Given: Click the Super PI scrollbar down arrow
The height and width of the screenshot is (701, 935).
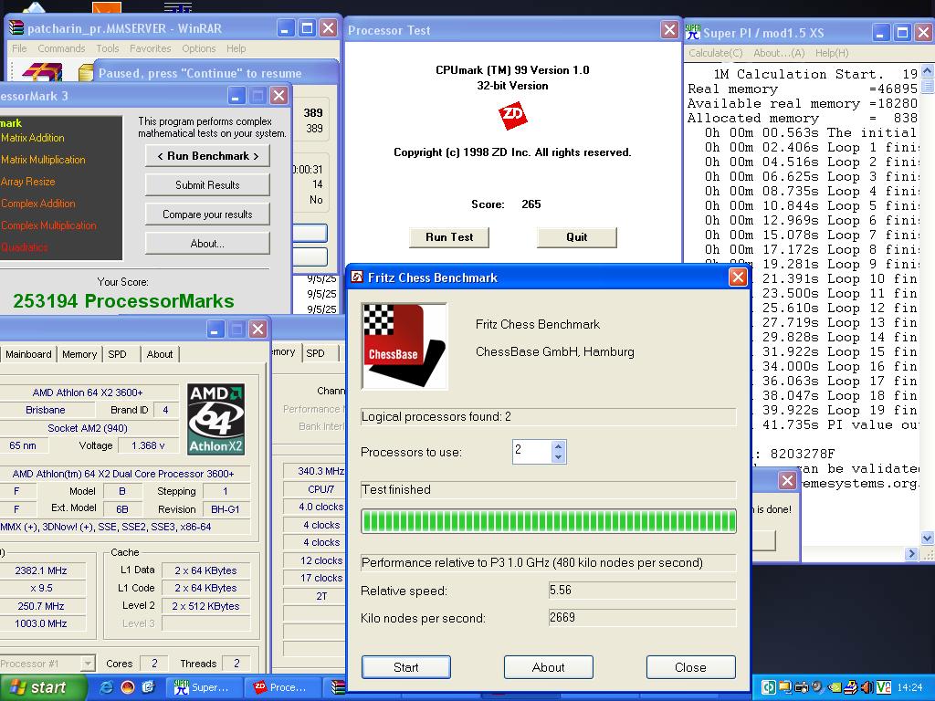Looking at the screenshot, I should (928, 538).
